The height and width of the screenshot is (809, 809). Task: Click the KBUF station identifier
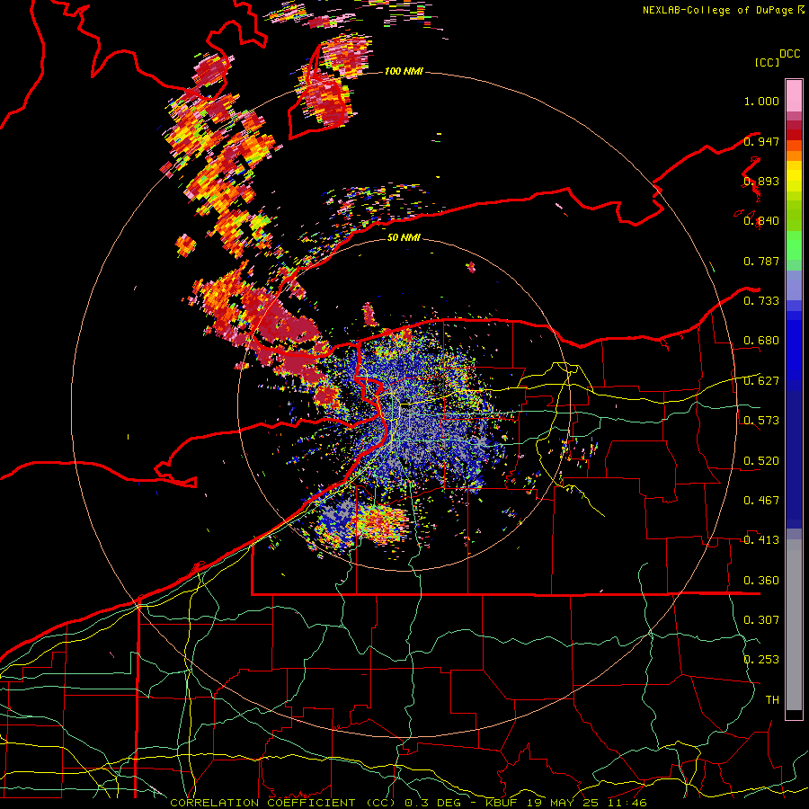[503, 803]
